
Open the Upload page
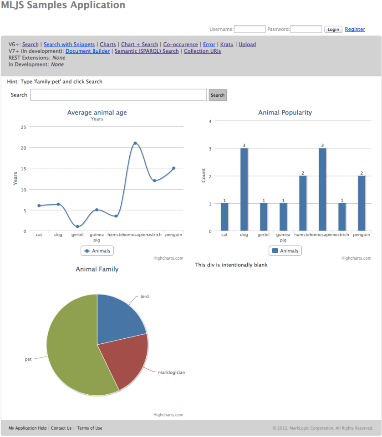pos(247,44)
